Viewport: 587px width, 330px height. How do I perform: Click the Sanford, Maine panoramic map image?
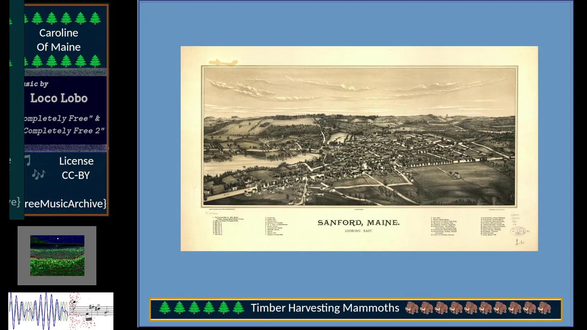pos(359,148)
